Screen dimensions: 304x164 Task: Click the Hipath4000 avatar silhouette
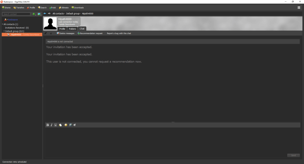(x=50, y=23)
